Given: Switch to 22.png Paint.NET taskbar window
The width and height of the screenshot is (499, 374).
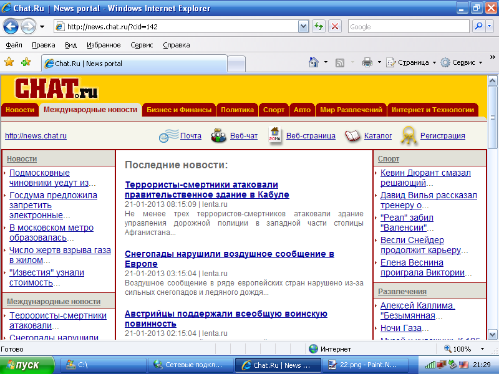Looking at the screenshot, I should (x=365, y=365).
